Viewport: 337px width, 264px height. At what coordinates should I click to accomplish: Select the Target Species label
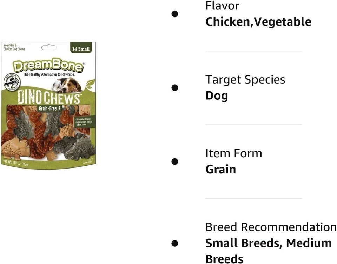[x=245, y=79]
